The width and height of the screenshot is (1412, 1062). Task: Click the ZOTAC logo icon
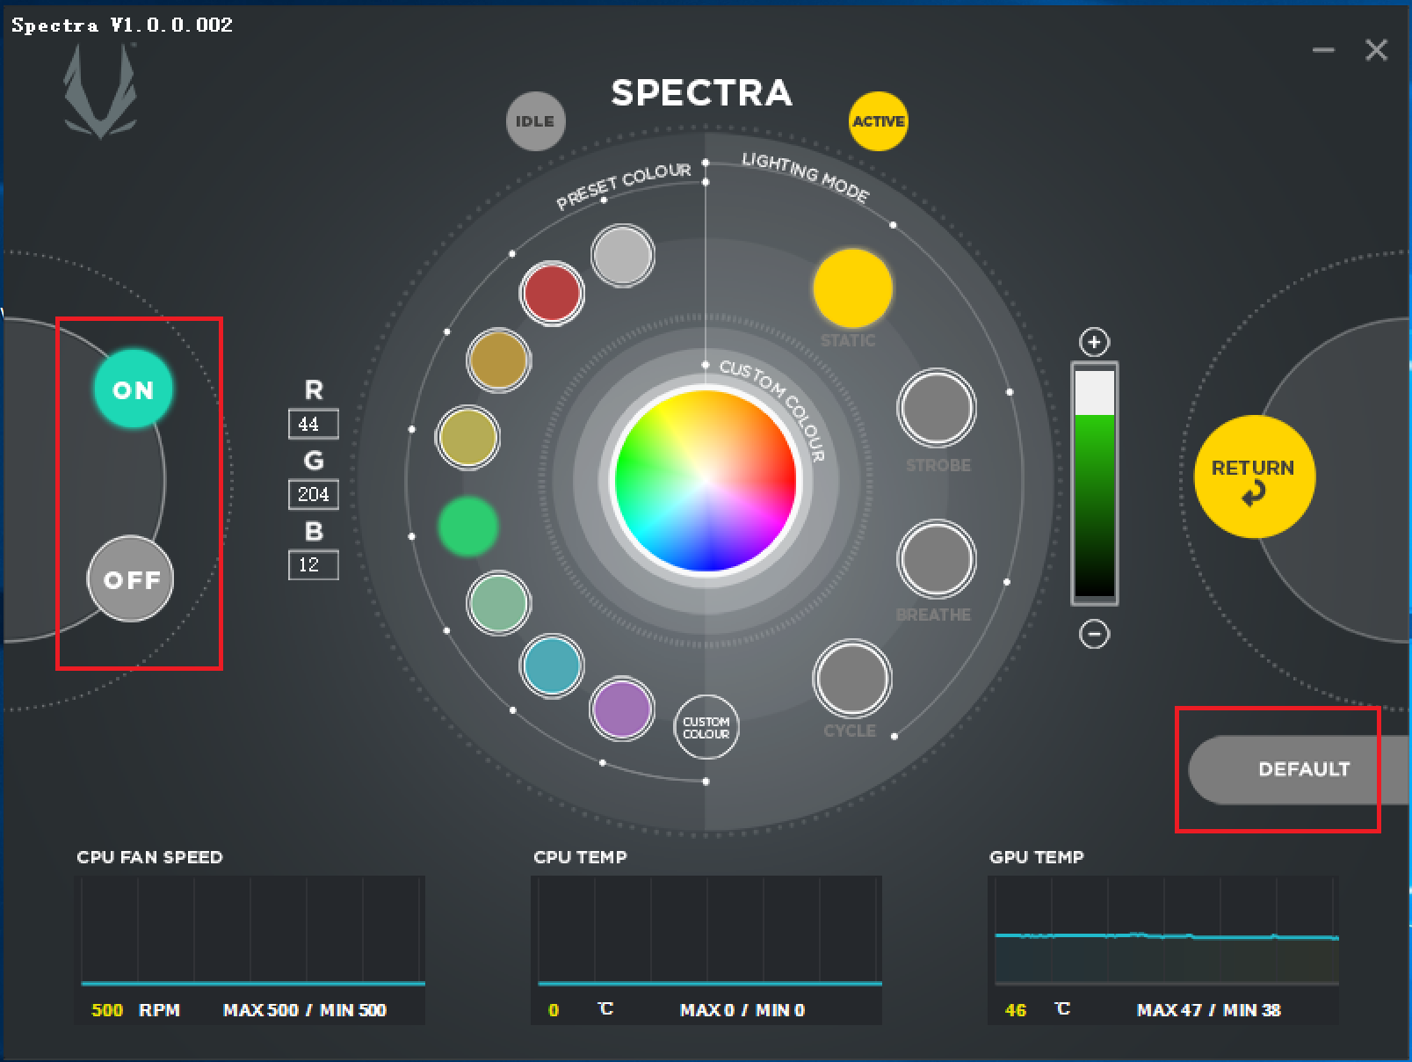pyautogui.click(x=100, y=91)
